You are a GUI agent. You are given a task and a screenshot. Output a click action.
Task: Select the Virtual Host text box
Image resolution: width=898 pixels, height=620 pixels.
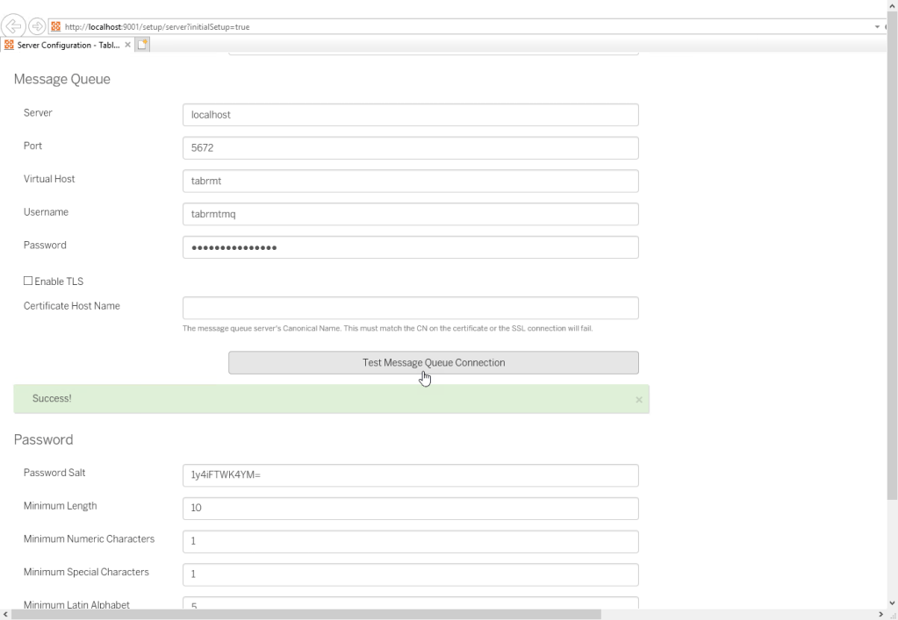(410, 181)
